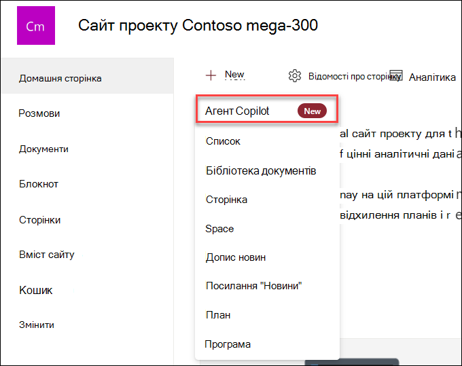Select Програма in the New menu
Screen dimensions: 462x366
[x=228, y=344]
